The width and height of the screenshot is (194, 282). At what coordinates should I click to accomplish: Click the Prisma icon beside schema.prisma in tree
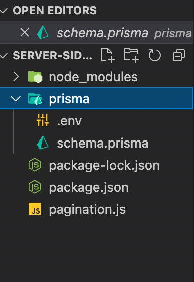pos(43,143)
